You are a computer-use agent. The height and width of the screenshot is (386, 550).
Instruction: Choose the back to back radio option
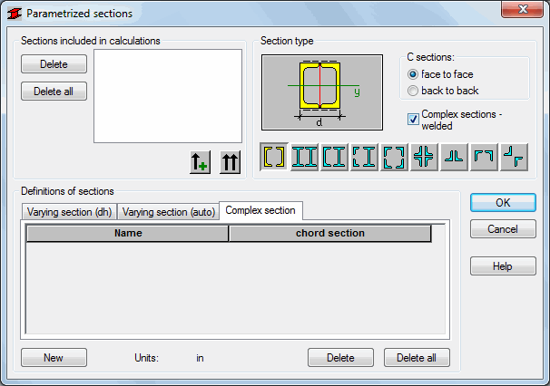coord(414,91)
